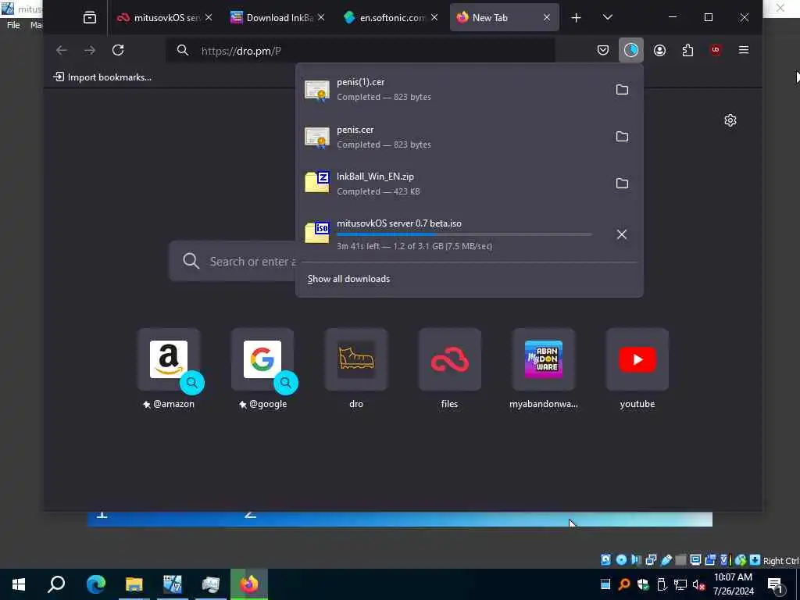Image resolution: width=800 pixels, height=600 pixels.
Task: Close the Download InkBall tab
Action: click(321, 17)
